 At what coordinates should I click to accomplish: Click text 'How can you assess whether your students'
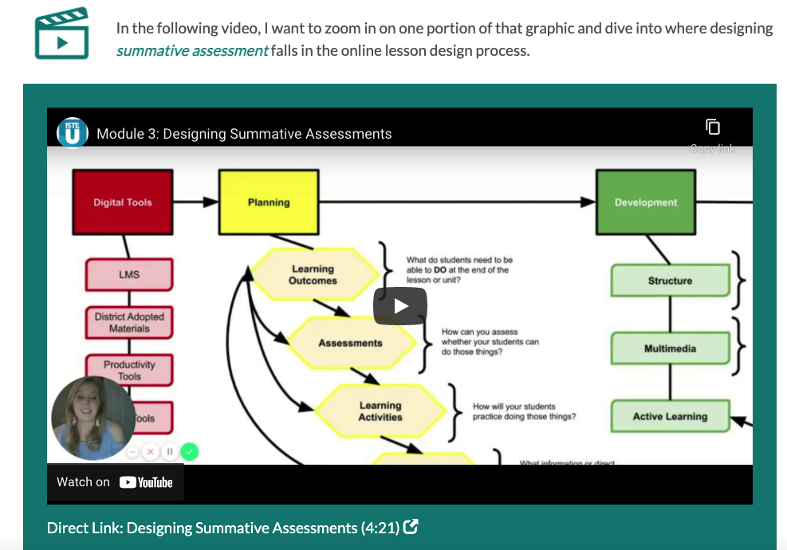point(490,336)
